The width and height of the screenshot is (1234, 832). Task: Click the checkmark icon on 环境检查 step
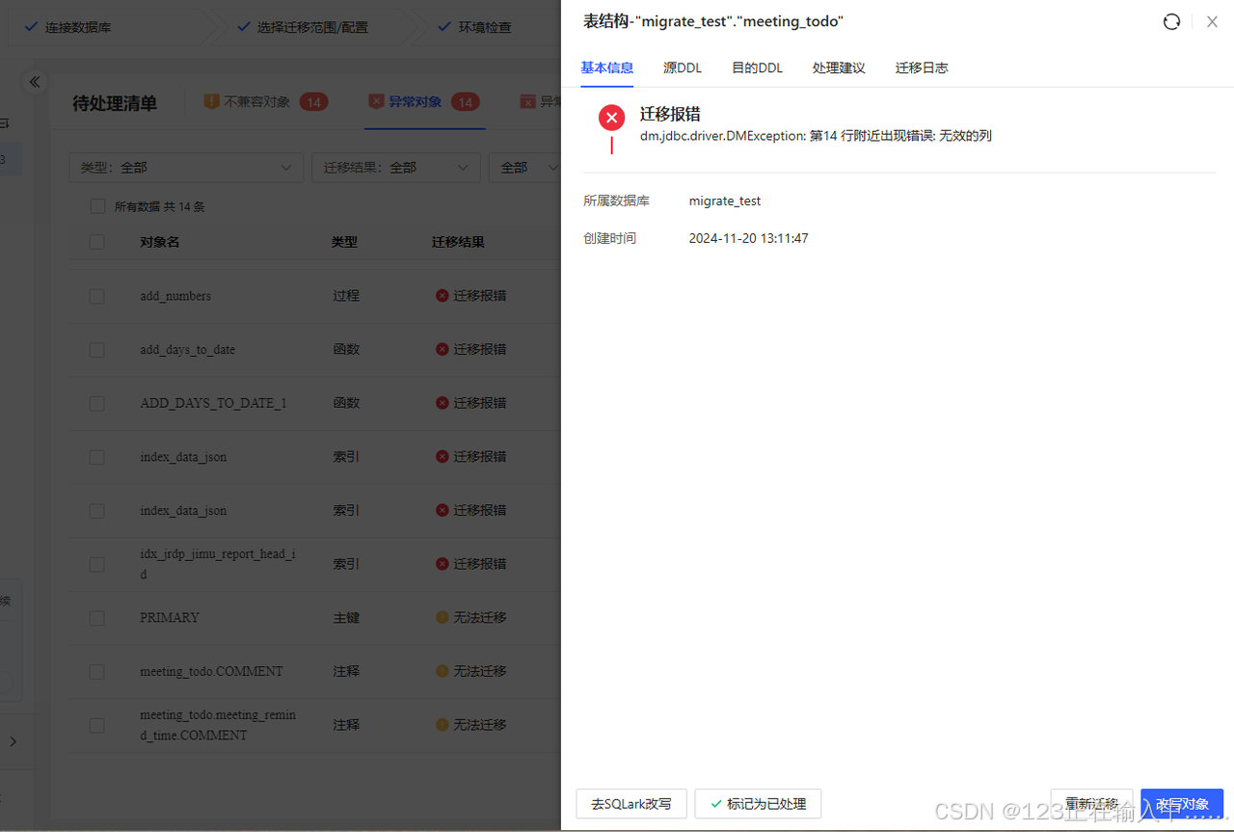point(443,26)
